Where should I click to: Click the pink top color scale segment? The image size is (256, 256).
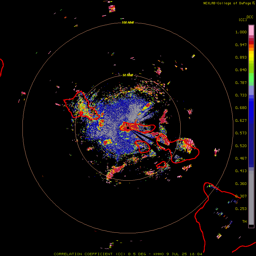pyautogui.click(x=251, y=30)
